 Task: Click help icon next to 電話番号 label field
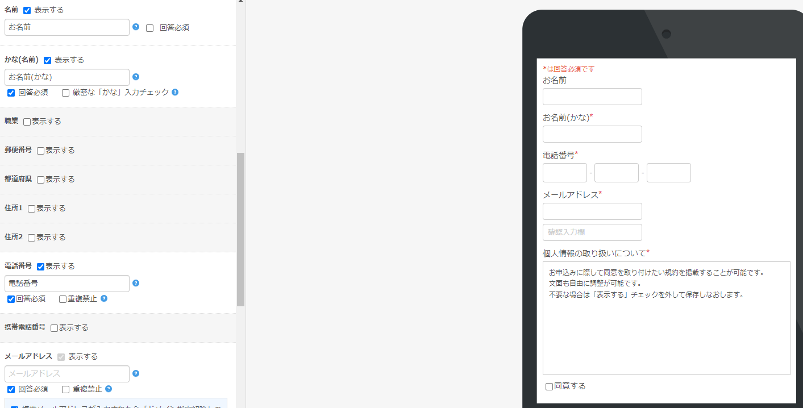click(136, 283)
